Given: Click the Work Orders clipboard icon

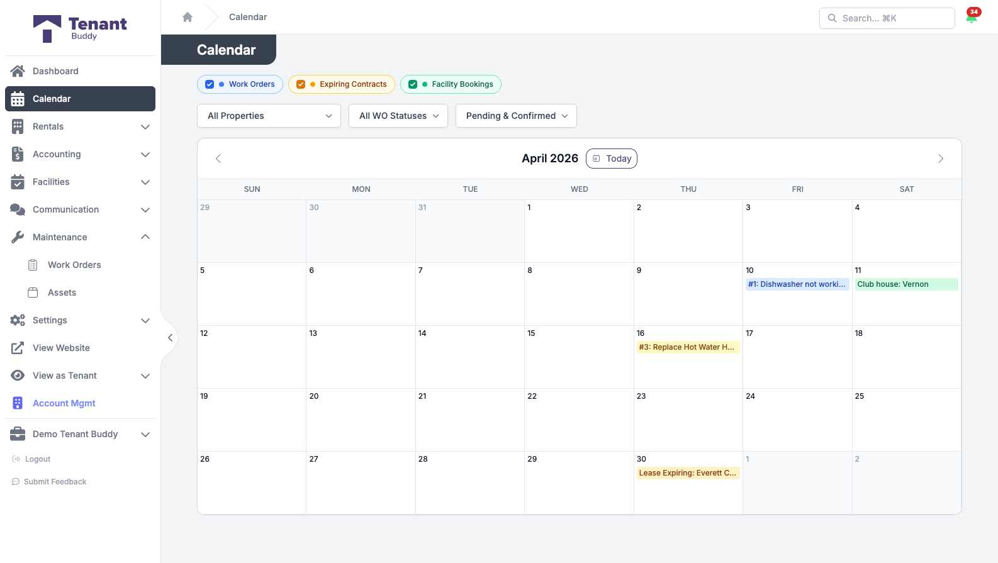Looking at the screenshot, I should pyautogui.click(x=33, y=265).
